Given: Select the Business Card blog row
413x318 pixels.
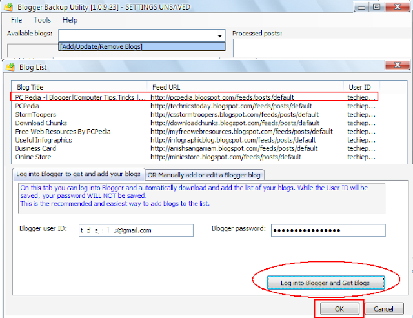Looking at the screenshot, I should point(196,148).
